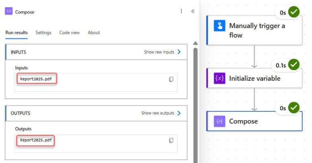Click the Compose icon in panel header
This screenshot has height=163, width=312.
coord(9,11)
